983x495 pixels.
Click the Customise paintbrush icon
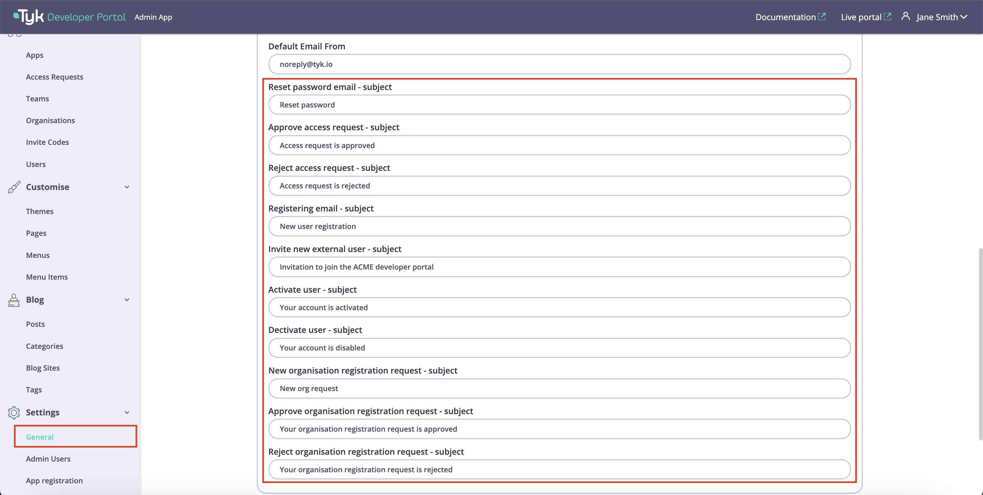click(x=14, y=187)
